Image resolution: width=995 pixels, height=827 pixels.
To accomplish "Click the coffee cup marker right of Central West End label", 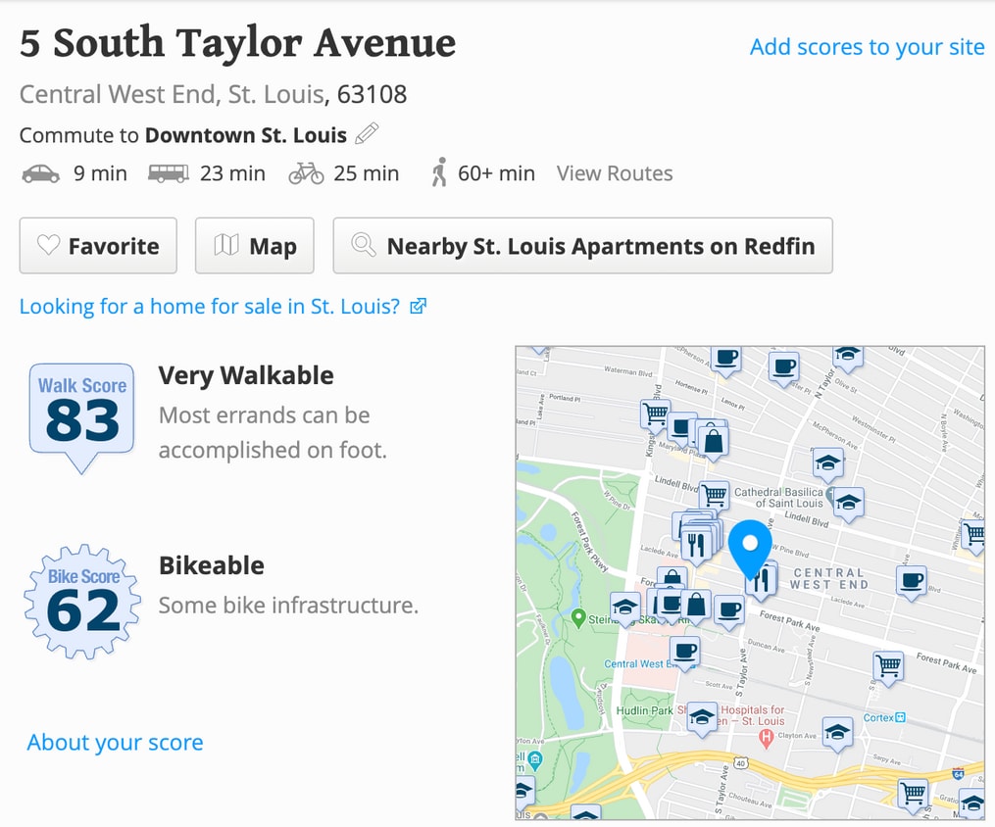I will pos(912,581).
